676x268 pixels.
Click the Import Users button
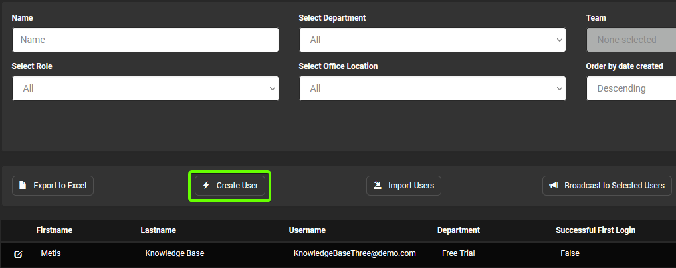point(403,186)
